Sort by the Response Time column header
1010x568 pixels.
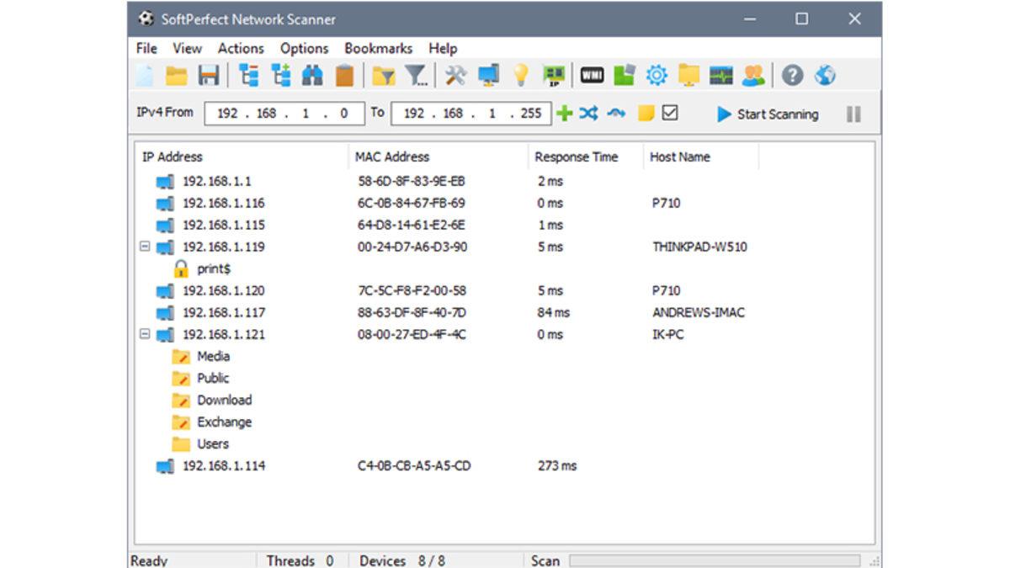tap(576, 157)
